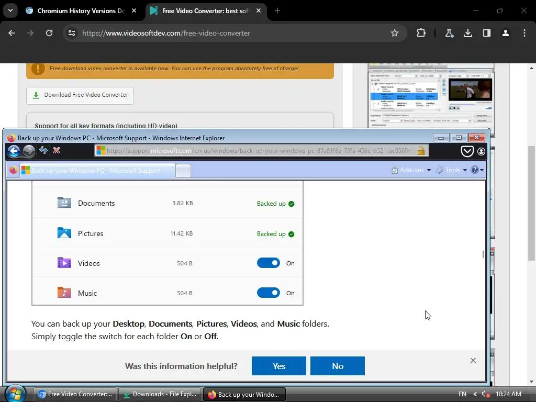Click the 11.42 KB Pictures size
536x402 pixels.
[x=182, y=233]
